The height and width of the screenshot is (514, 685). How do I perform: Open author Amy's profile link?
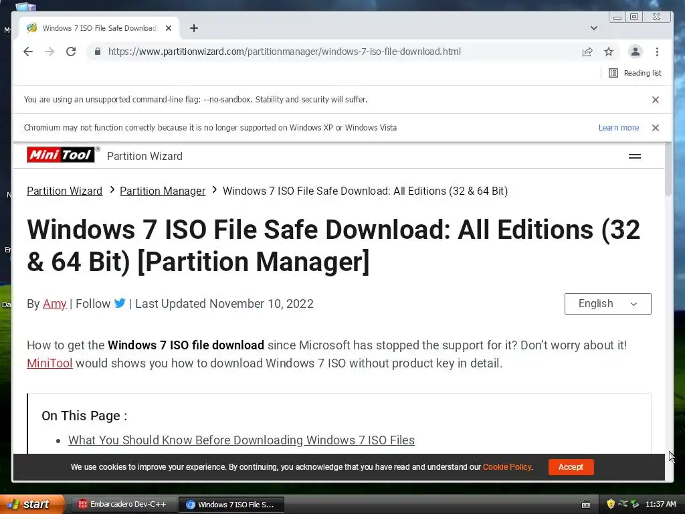point(55,304)
